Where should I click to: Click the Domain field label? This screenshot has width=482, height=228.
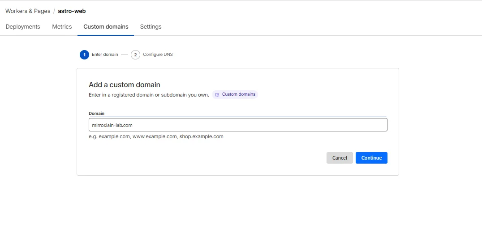point(96,113)
